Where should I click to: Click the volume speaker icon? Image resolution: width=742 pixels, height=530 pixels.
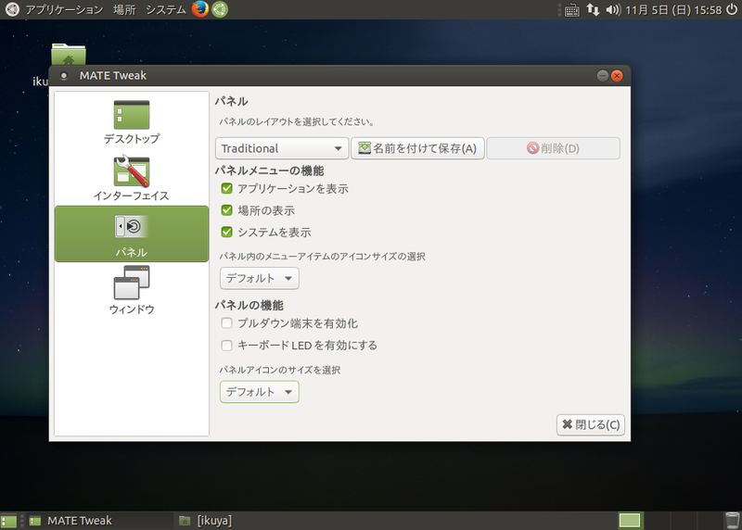click(613, 9)
